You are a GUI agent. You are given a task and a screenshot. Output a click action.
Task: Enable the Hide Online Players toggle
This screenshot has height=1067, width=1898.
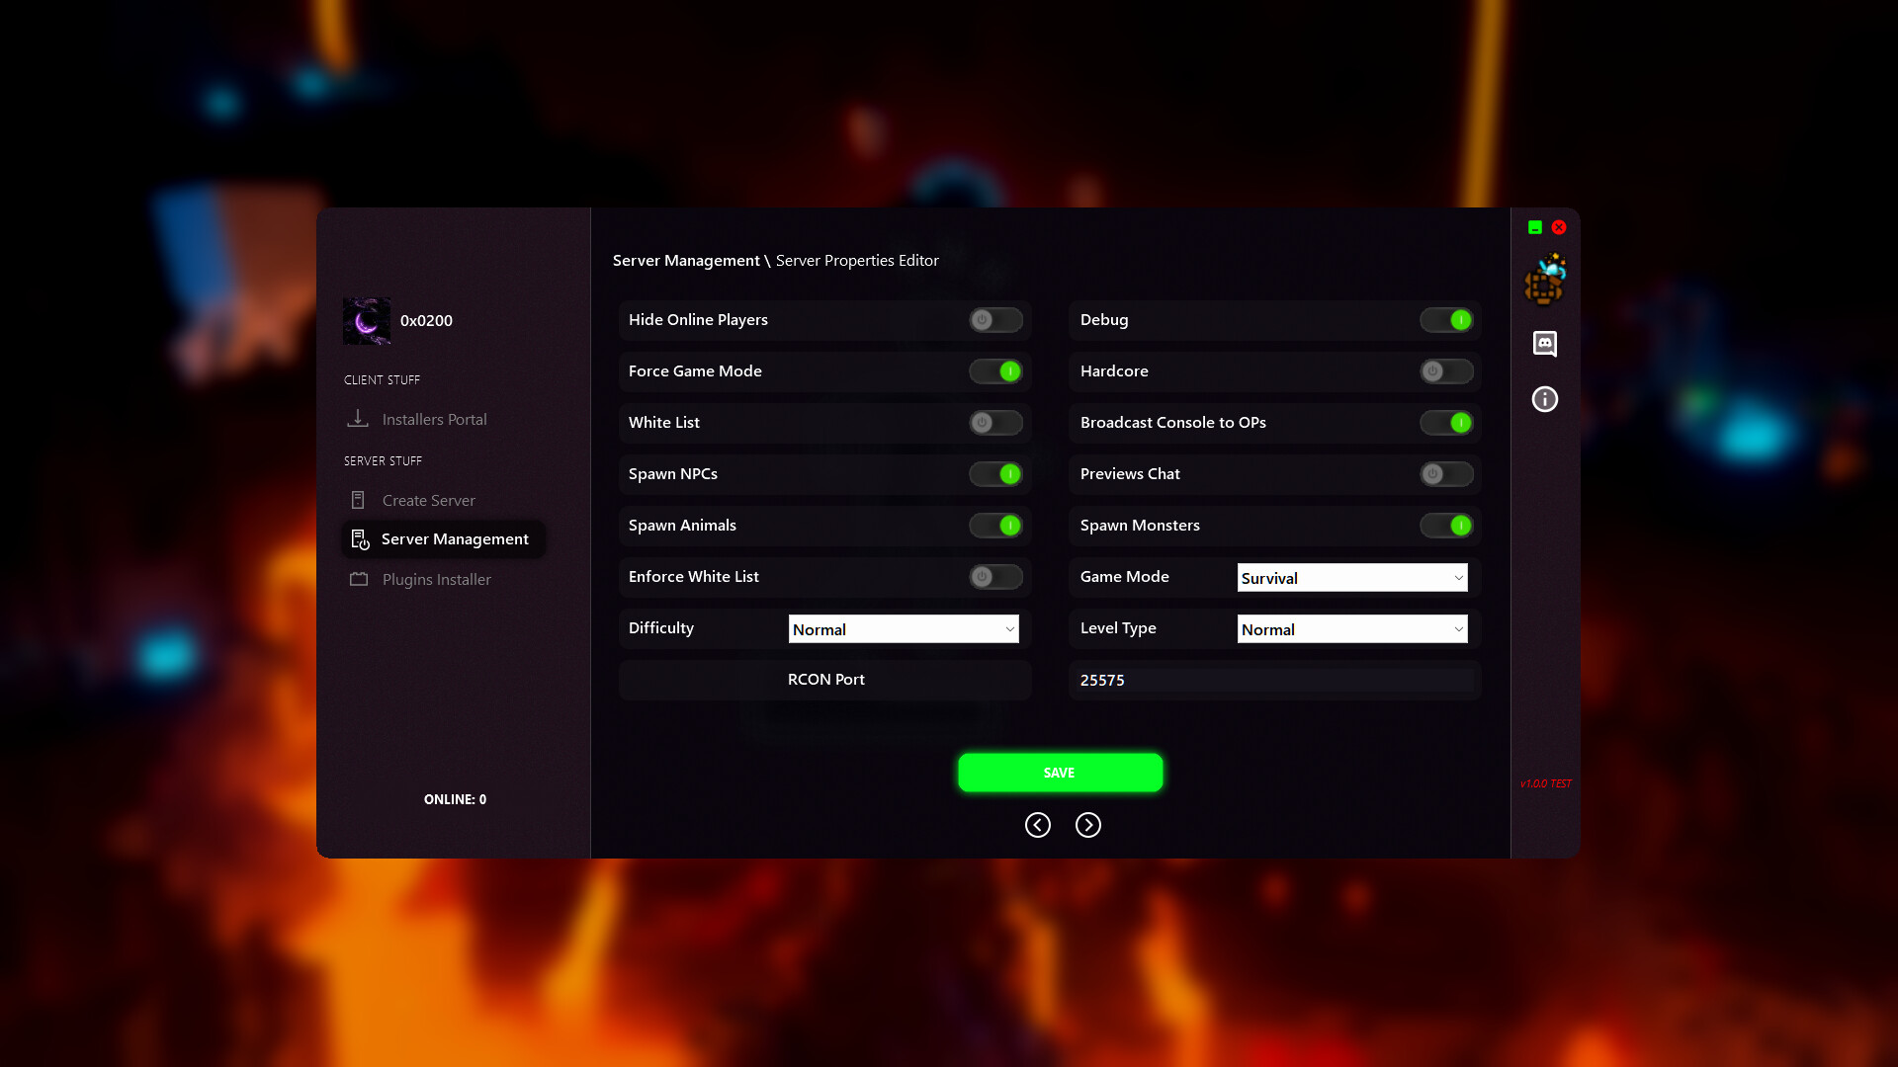pyautogui.click(x=995, y=319)
